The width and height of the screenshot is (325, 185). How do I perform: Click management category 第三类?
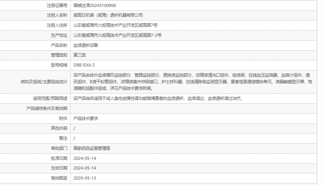pos(80,55)
